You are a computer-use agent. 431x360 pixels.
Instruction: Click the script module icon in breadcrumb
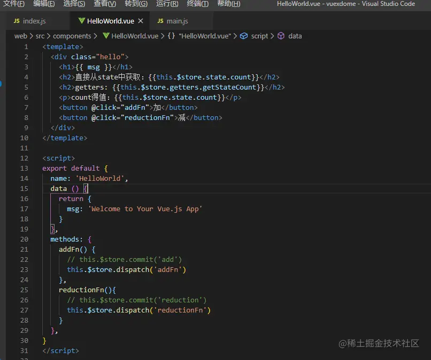[x=244, y=36]
